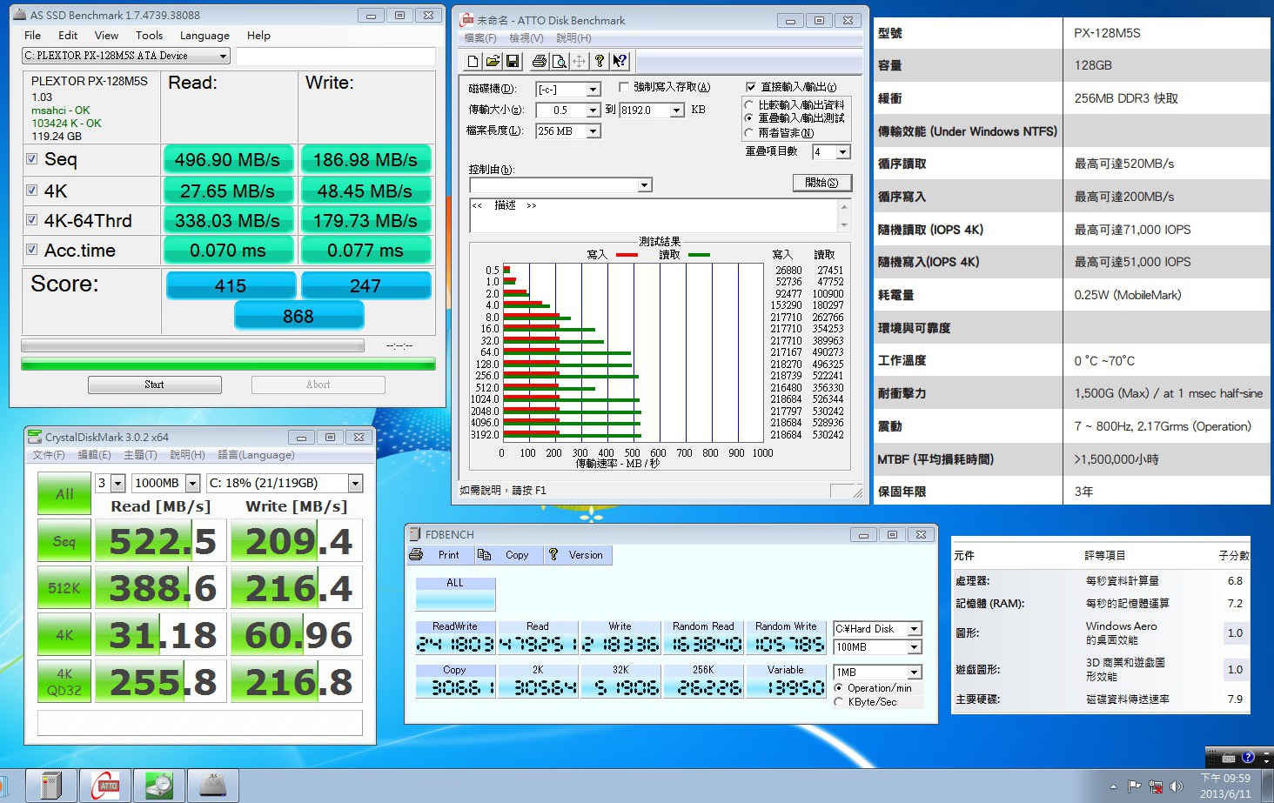
Task: Open FDBENCH from the taskbar
Action: pyautogui.click(x=51, y=786)
